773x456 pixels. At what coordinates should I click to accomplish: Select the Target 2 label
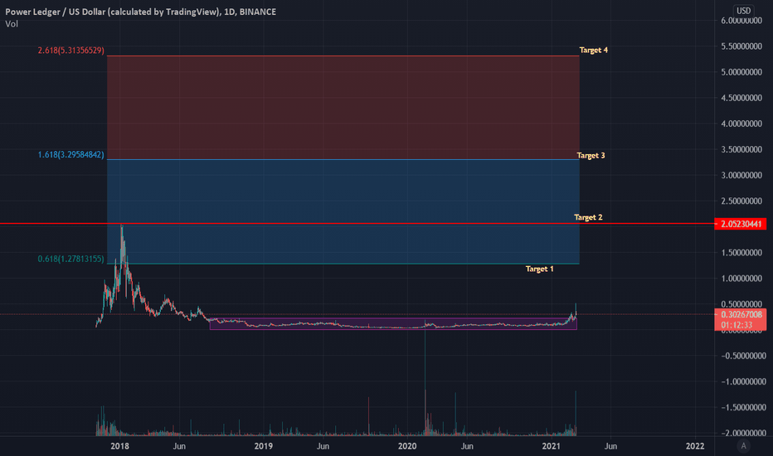coord(588,217)
